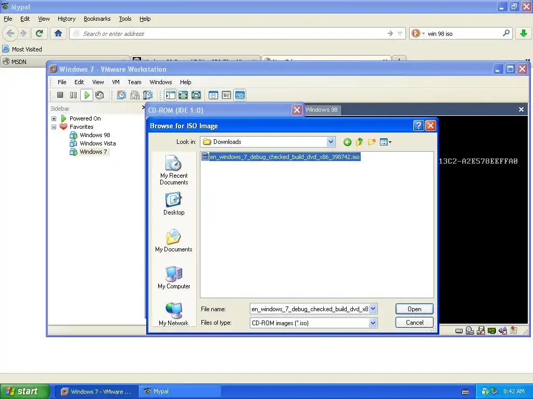The height and width of the screenshot is (399, 533).
Task: Click the VMware Suspend pause icon
Action: [73, 95]
